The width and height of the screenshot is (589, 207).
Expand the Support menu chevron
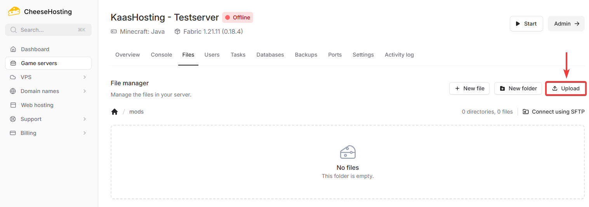[x=85, y=119]
